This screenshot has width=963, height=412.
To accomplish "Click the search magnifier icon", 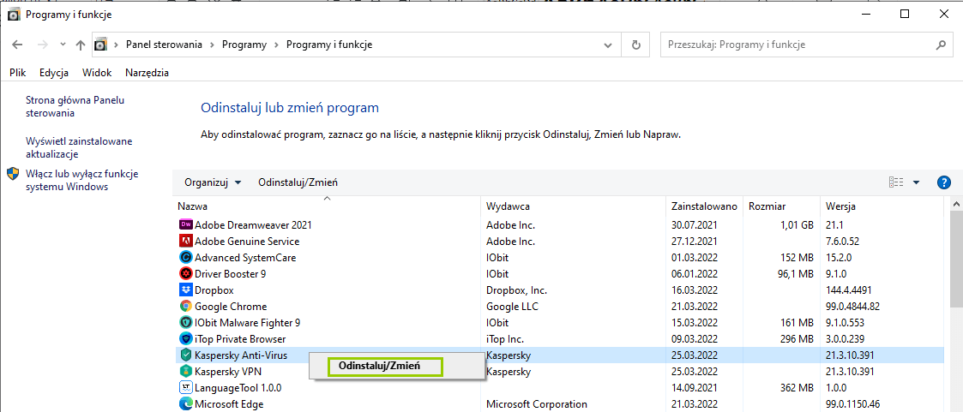I will pos(941,45).
